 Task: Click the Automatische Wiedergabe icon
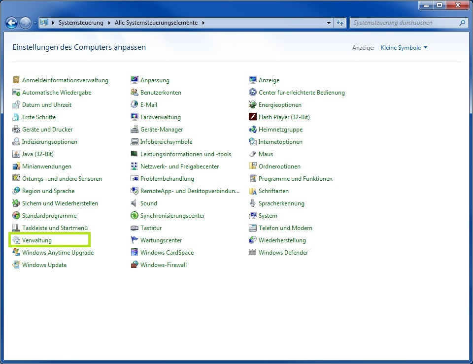coord(16,92)
